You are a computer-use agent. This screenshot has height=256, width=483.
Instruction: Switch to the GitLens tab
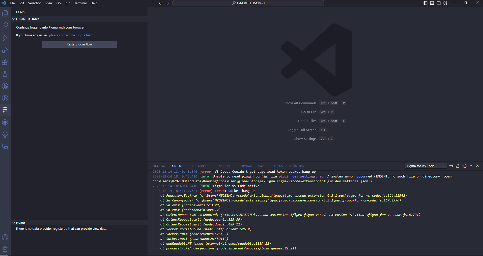tap(277, 166)
